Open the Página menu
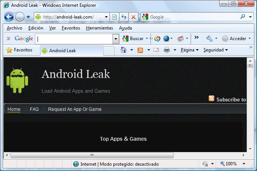This screenshot has width=257, height=171. (190, 50)
